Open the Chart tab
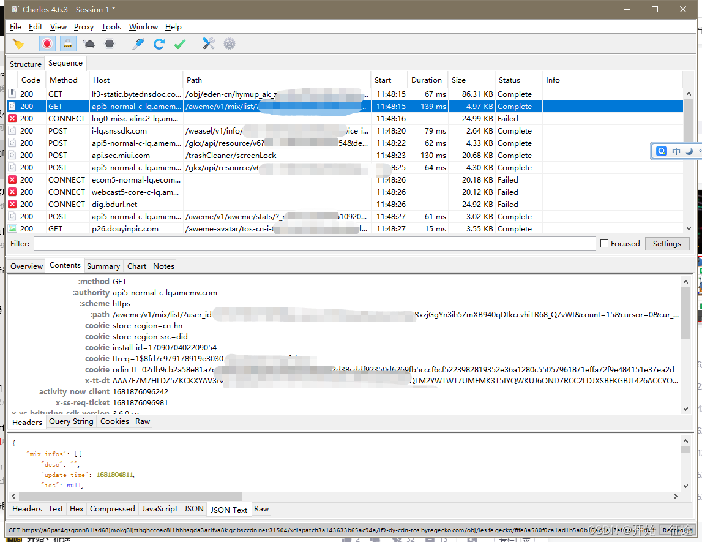 point(136,266)
